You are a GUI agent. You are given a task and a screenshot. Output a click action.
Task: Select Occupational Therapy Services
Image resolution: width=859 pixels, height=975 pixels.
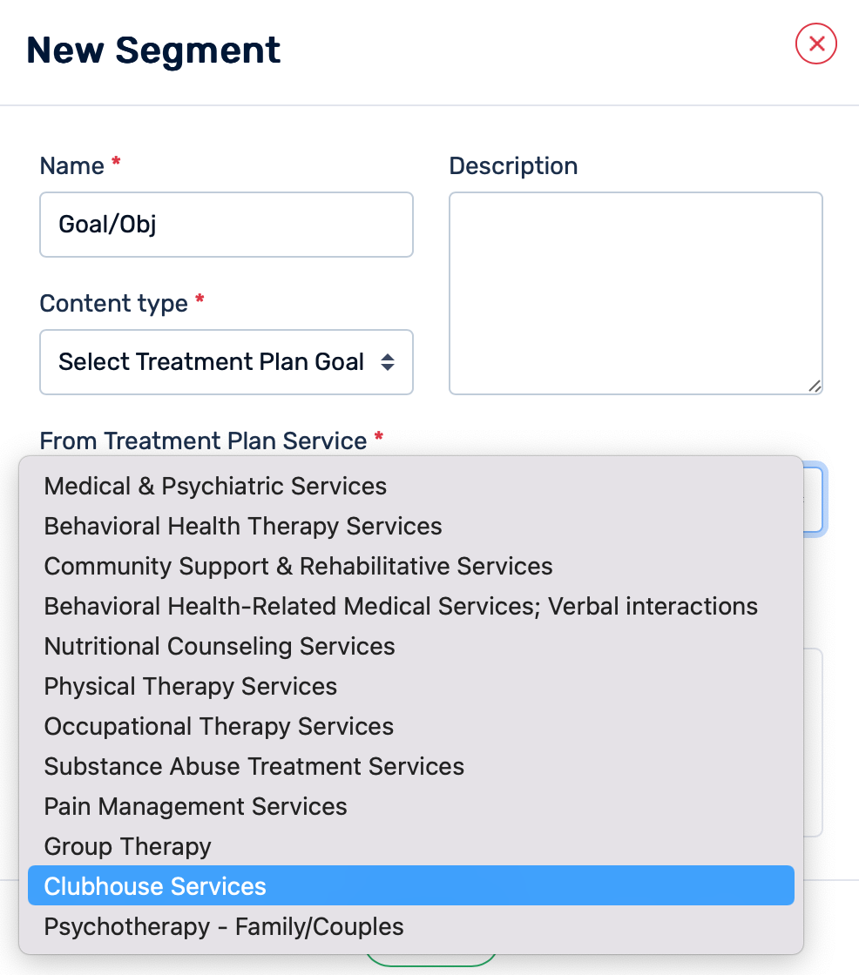click(219, 726)
